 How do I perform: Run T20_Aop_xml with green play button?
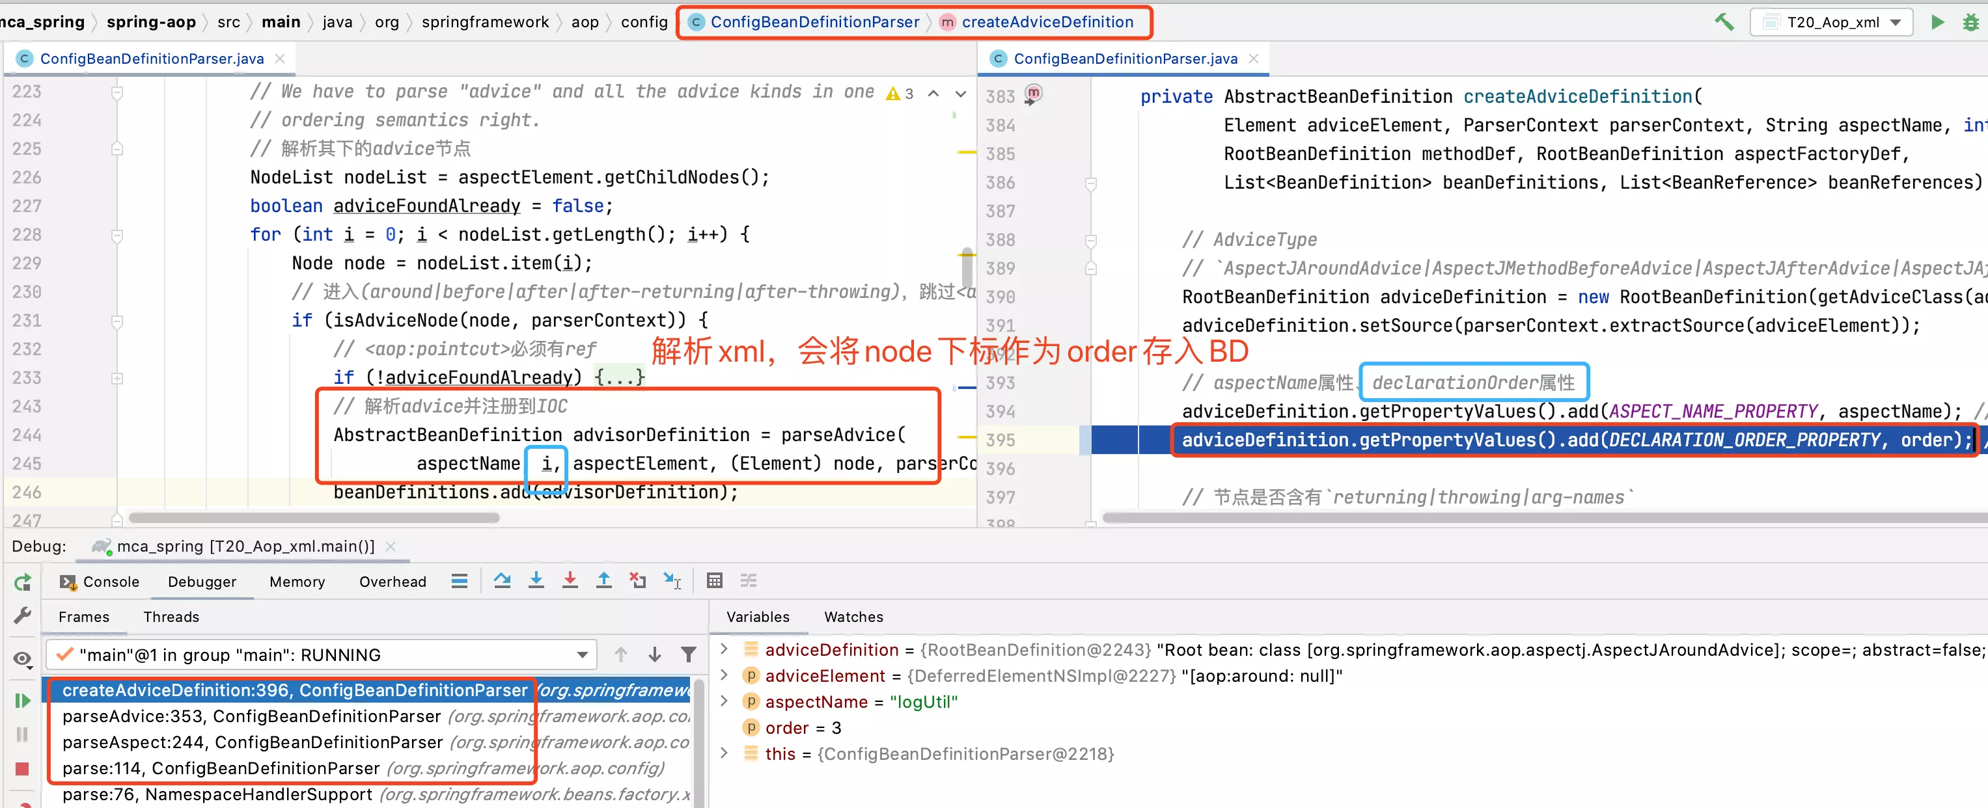pos(1937,21)
